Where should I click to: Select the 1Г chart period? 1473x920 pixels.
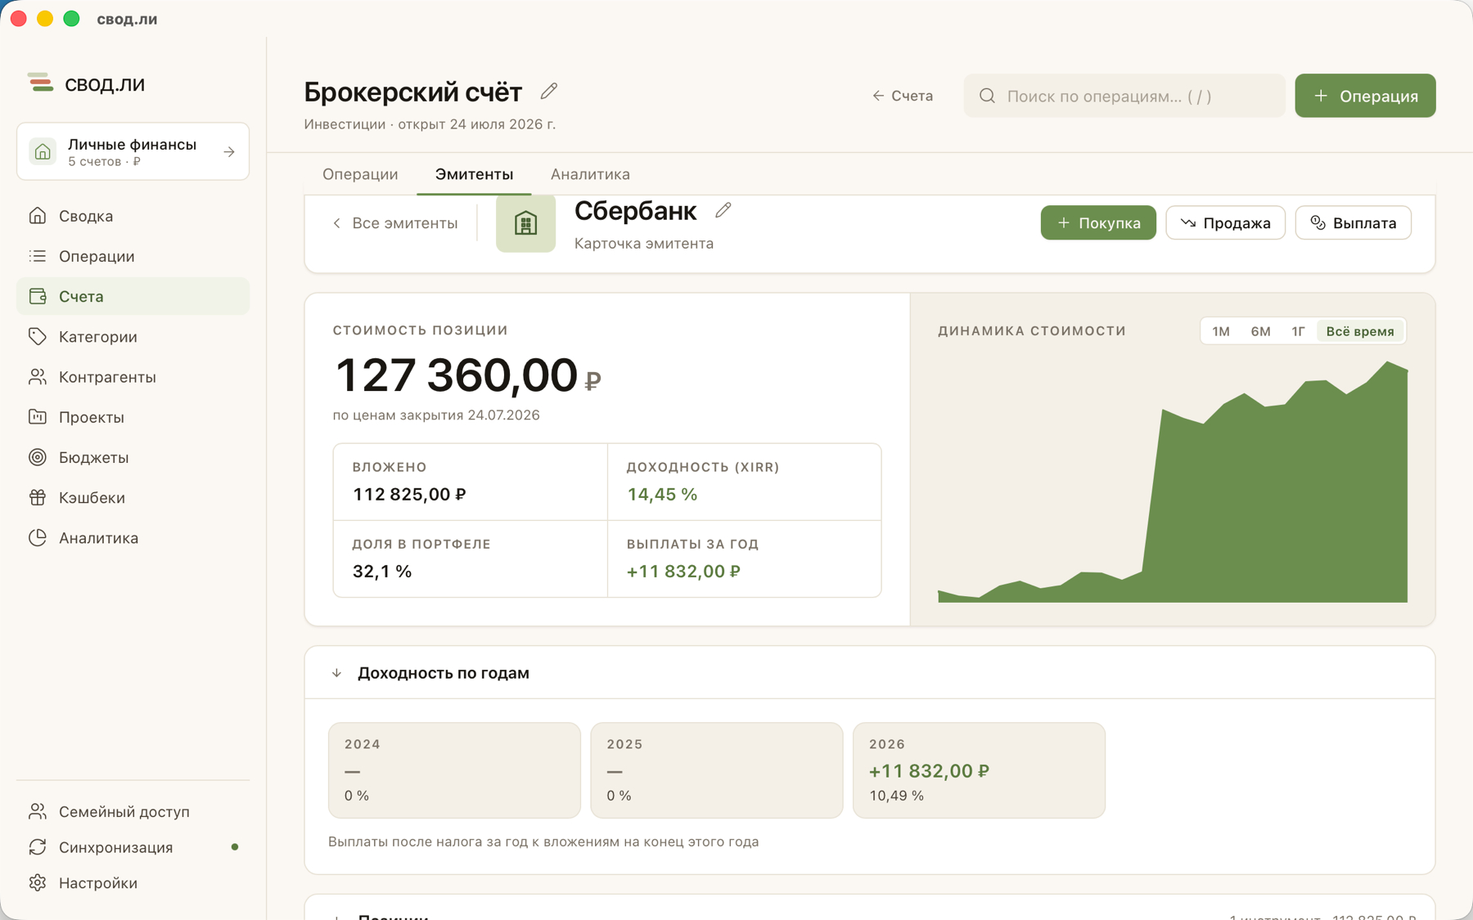click(x=1298, y=331)
